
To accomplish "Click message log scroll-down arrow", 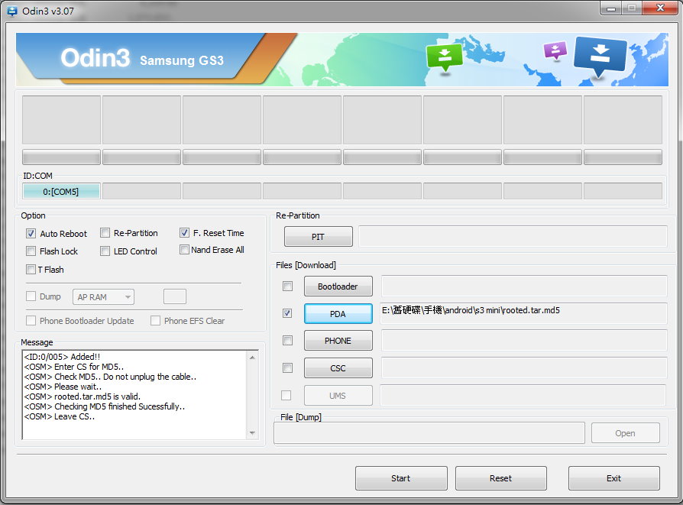I will 252,433.
